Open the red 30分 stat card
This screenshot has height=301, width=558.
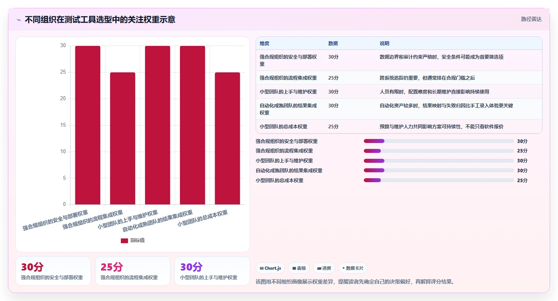[53, 271]
